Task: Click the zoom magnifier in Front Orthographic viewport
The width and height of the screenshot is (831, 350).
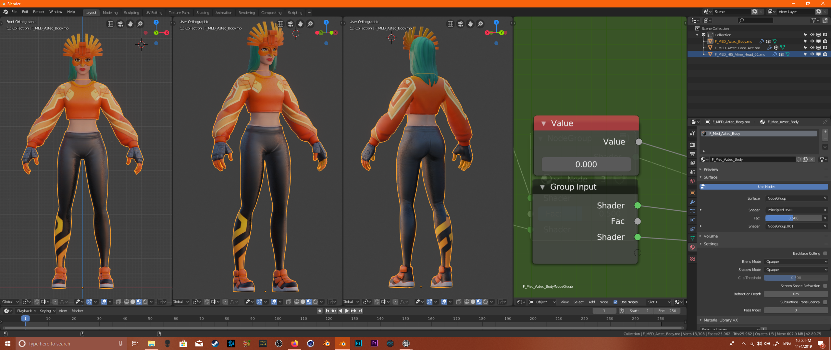Action: tap(140, 24)
